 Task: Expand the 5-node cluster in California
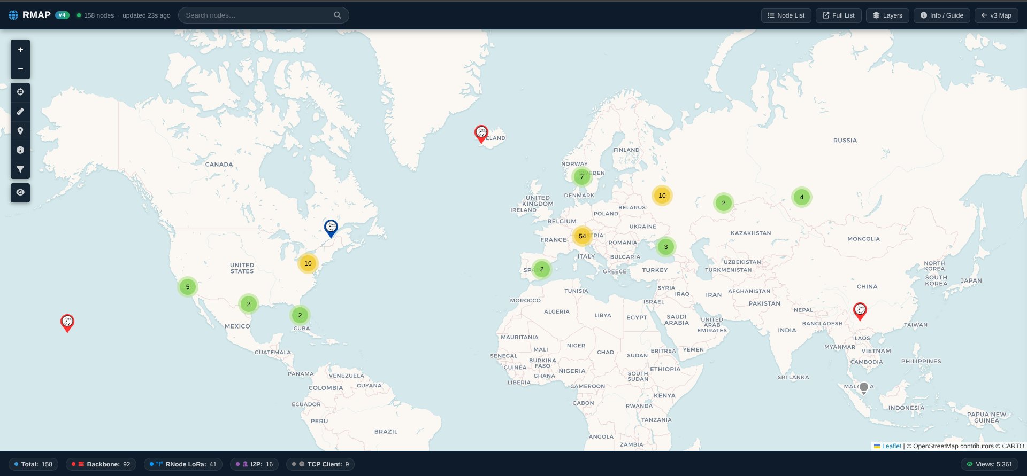188,287
